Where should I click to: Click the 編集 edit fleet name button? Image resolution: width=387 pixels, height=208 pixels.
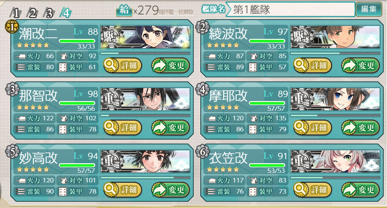click(x=368, y=9)
